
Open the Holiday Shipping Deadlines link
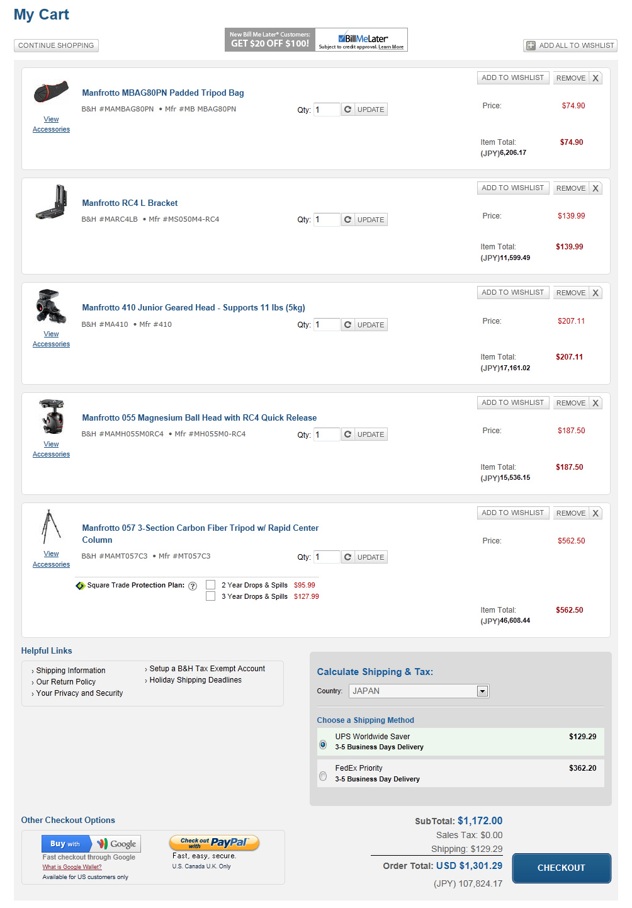[195, 680]
